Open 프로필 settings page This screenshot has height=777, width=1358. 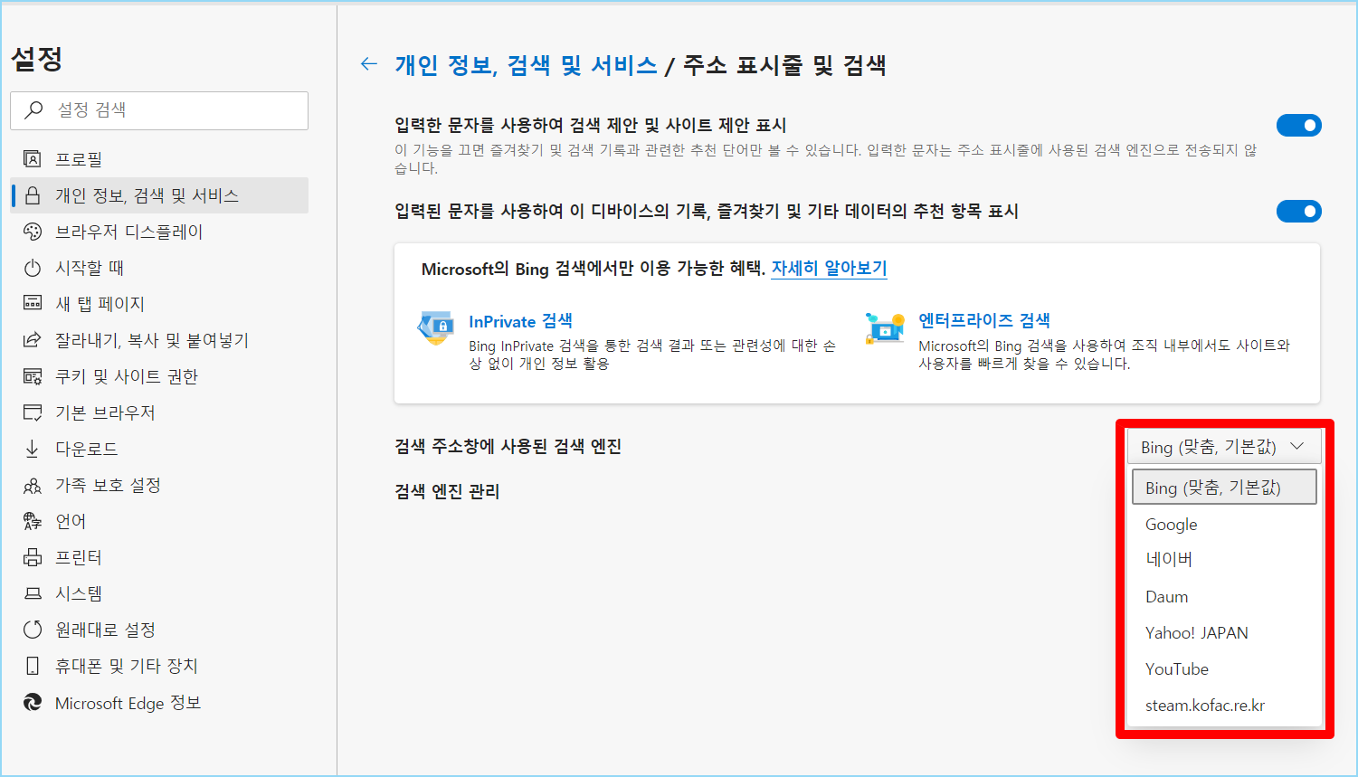(159, 159)
